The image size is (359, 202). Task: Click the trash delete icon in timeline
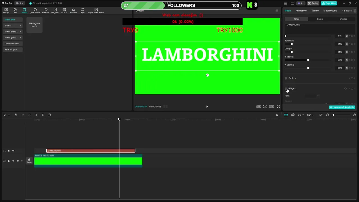pos(50,115)
